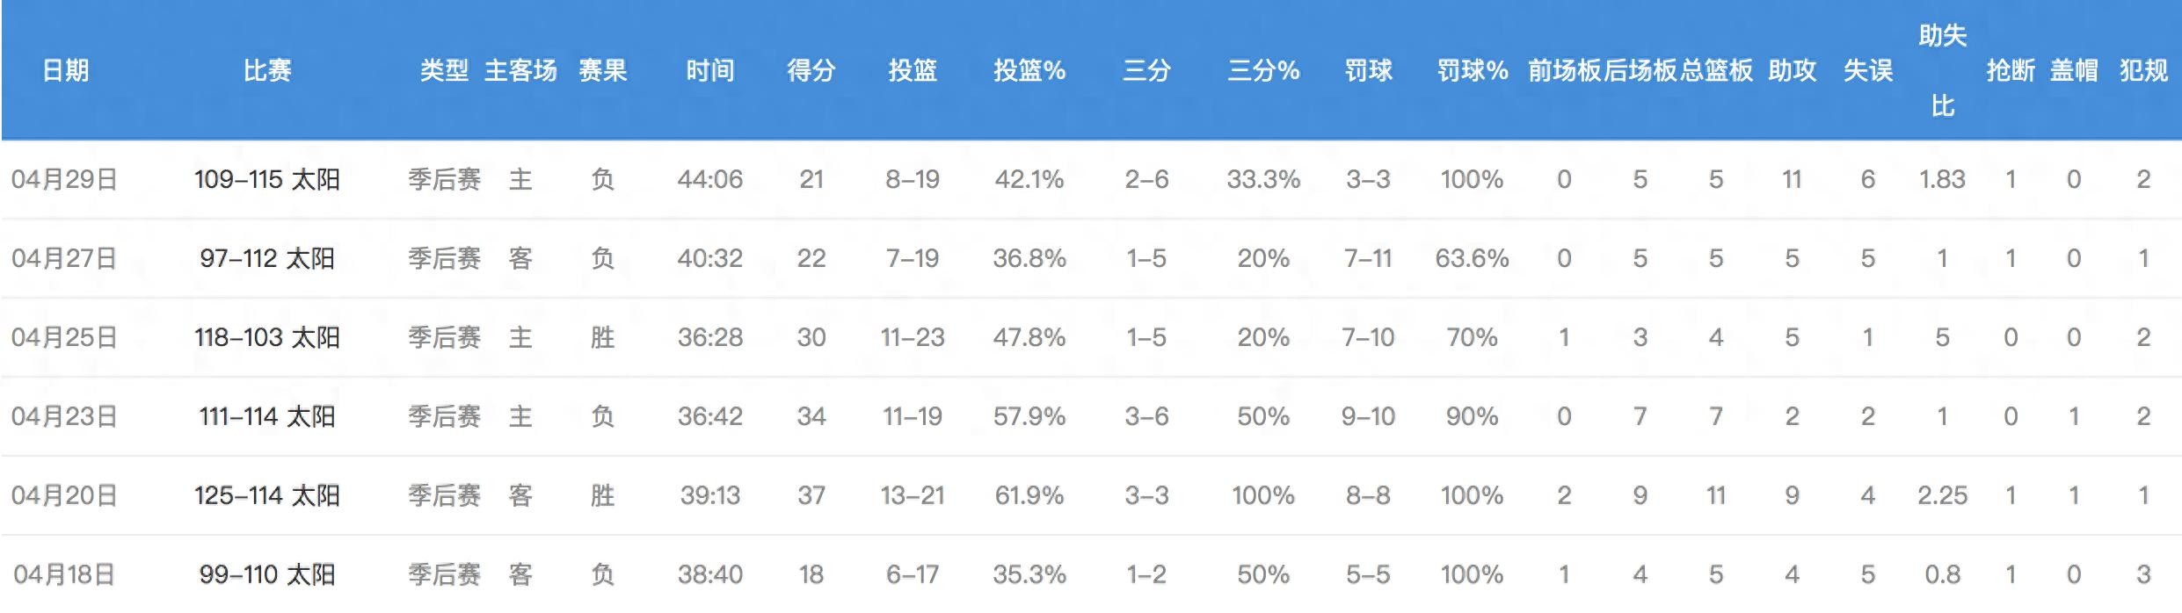Click the 三分% column header

point(1262,70)
